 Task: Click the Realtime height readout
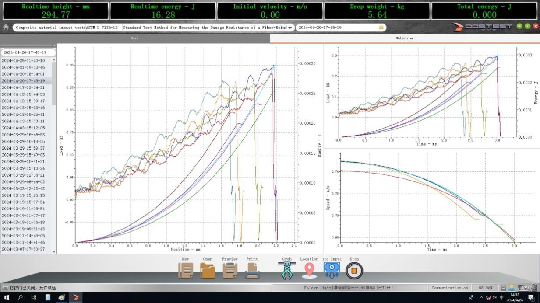coord(55,11)
